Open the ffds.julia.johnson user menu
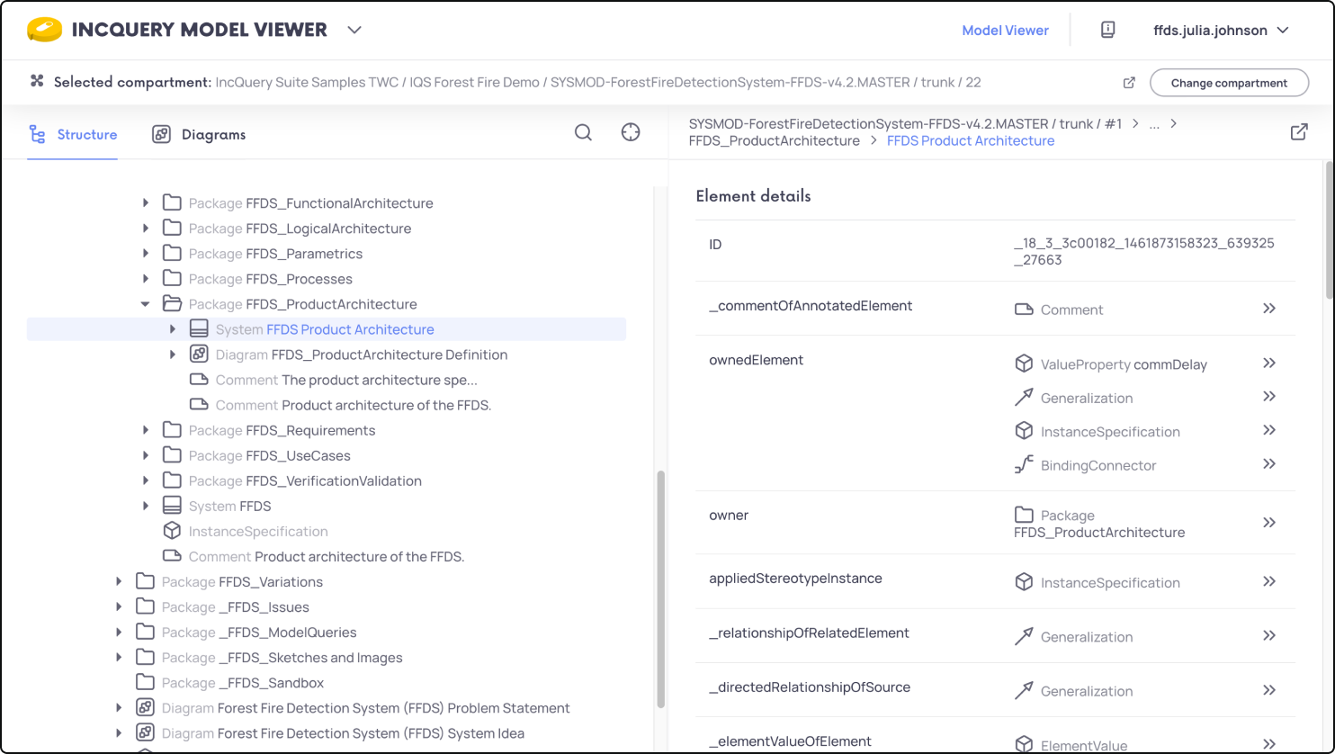The height and width of the screenshot is (754, 1335). [x=1221, y=30]
